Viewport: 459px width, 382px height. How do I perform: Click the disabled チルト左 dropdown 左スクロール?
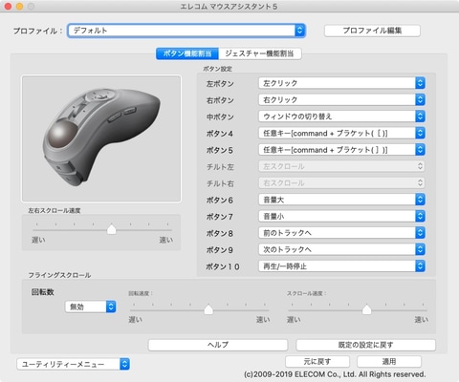tap(341, 166)
